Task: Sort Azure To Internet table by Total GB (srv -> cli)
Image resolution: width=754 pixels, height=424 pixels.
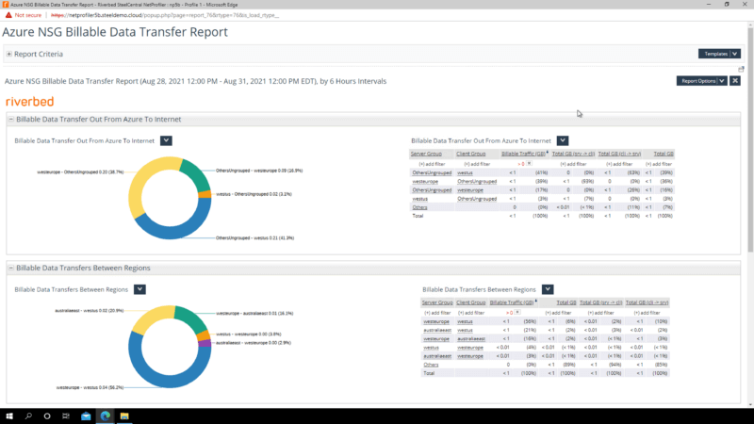Action: point(573,154)
